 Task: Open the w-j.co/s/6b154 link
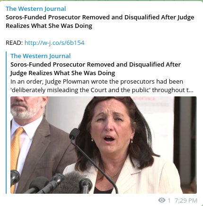coord(54,43)
